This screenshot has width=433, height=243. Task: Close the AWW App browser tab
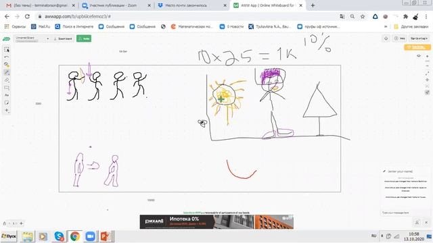pos(300,5)
